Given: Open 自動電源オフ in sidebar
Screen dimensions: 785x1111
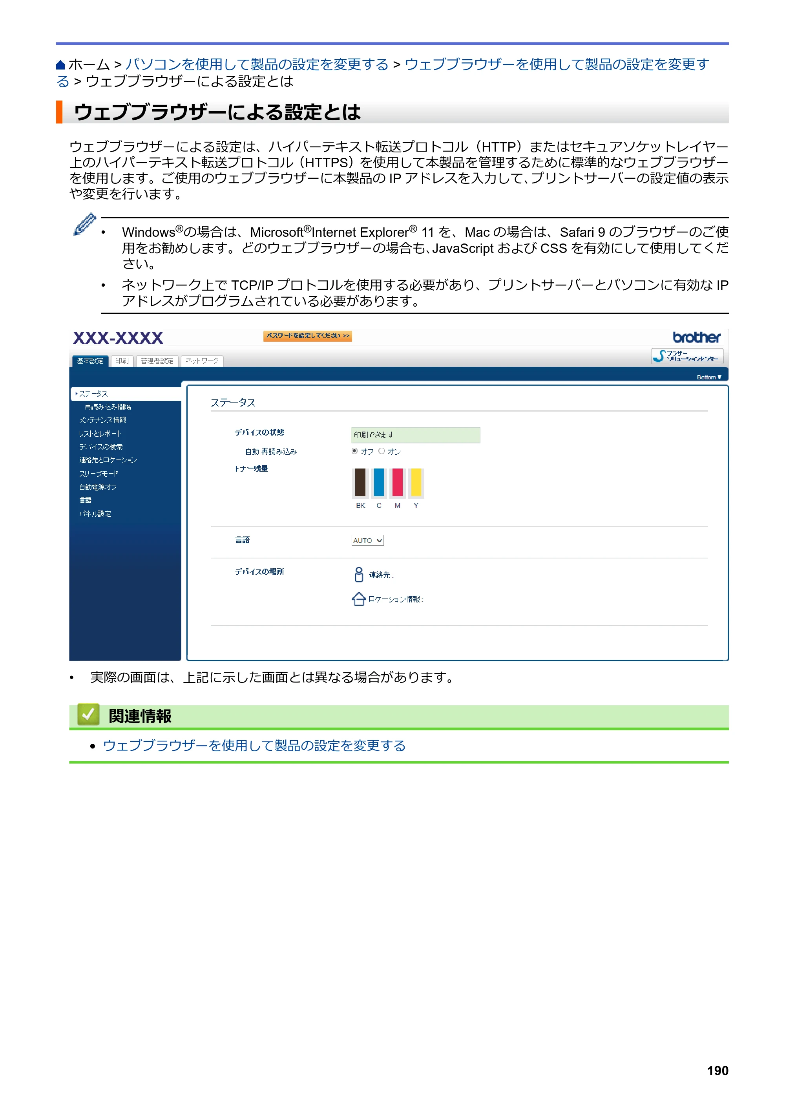Looking at the screenshot, I should (x=98, y=487).
